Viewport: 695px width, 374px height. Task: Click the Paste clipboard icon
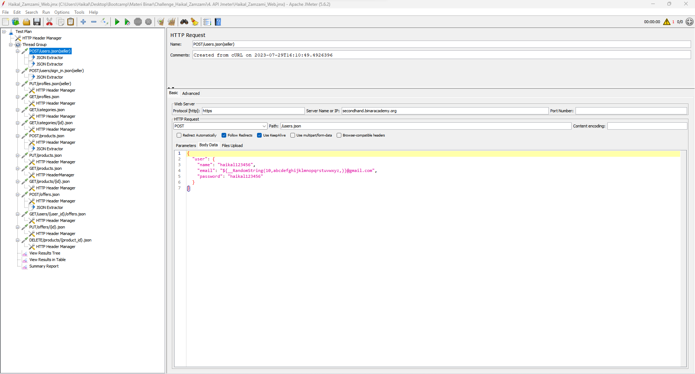point(71,22)
